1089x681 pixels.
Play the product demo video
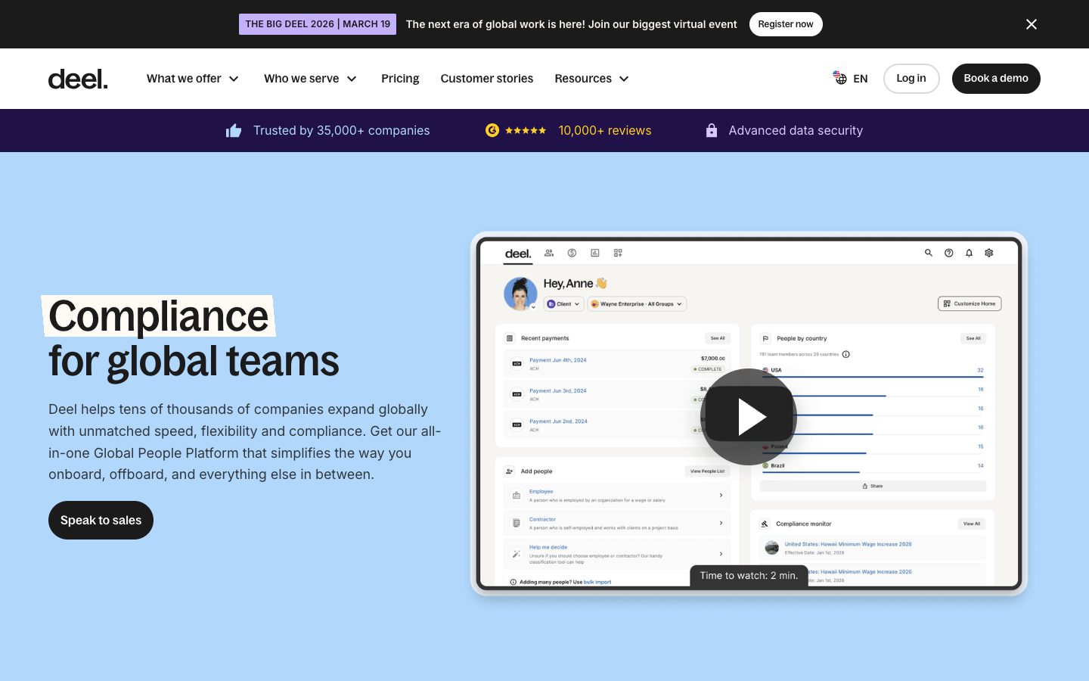click(x=748, y=417)
